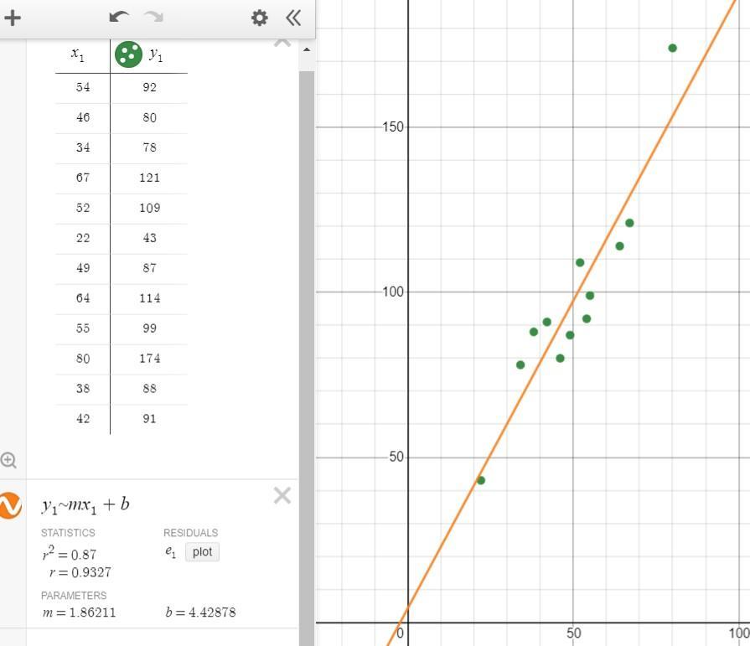Viewport: 750px width, 646px height.
Task: Select table cell with value 114
Action: (x=149, y=298)
